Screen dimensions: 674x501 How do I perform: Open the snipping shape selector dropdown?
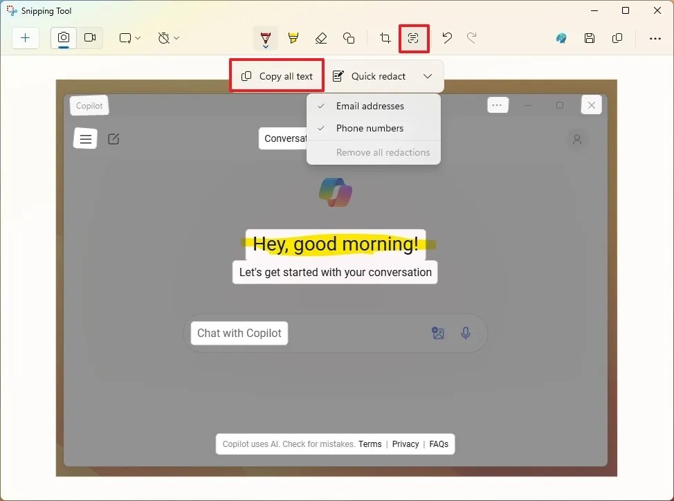click(x=129, y=38)
